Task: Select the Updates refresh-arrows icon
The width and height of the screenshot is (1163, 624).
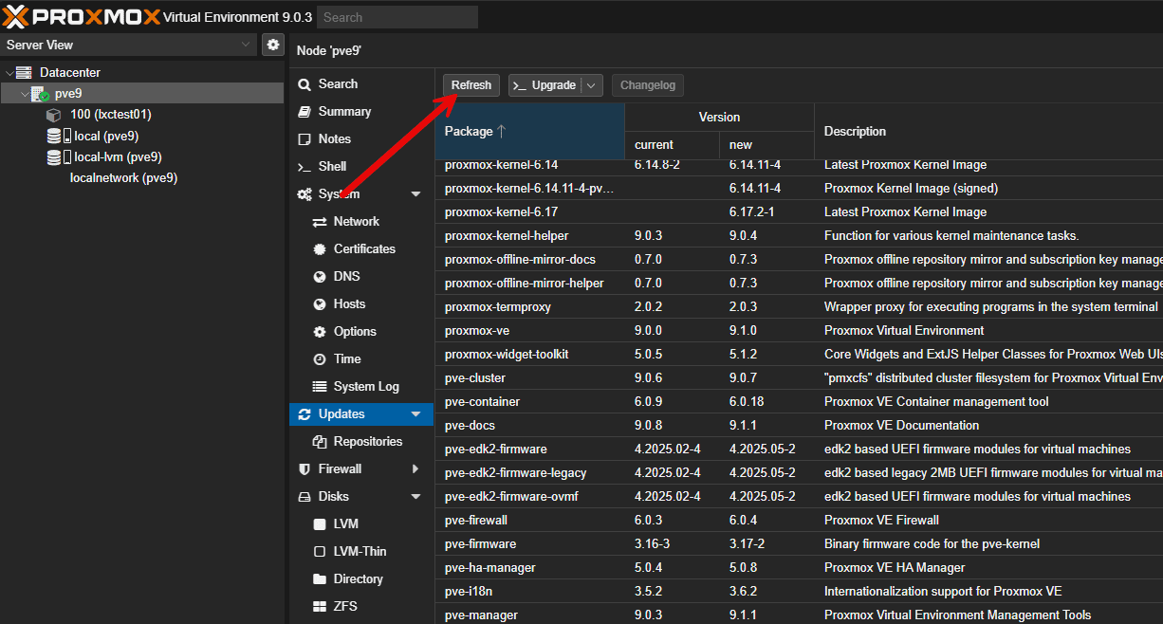Action: pos(305,413)
